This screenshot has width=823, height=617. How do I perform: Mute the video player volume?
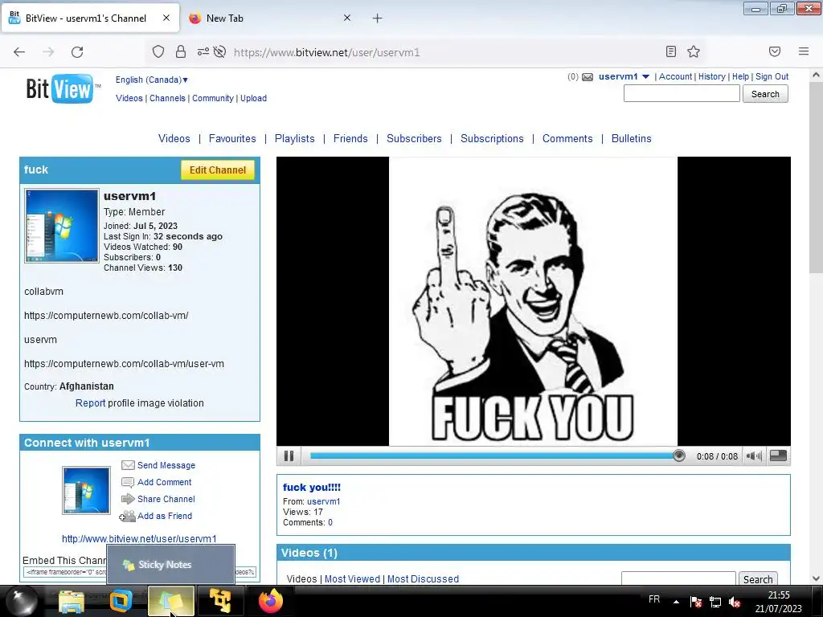754,456
